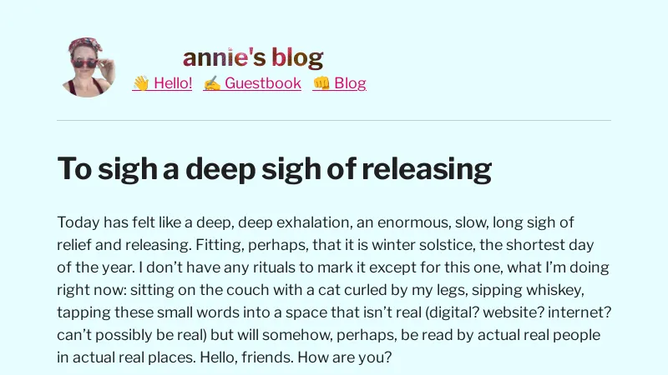Screen dimensions: 668x375
Task: Click the writing hand emoji icon
Action: [212, 82]
